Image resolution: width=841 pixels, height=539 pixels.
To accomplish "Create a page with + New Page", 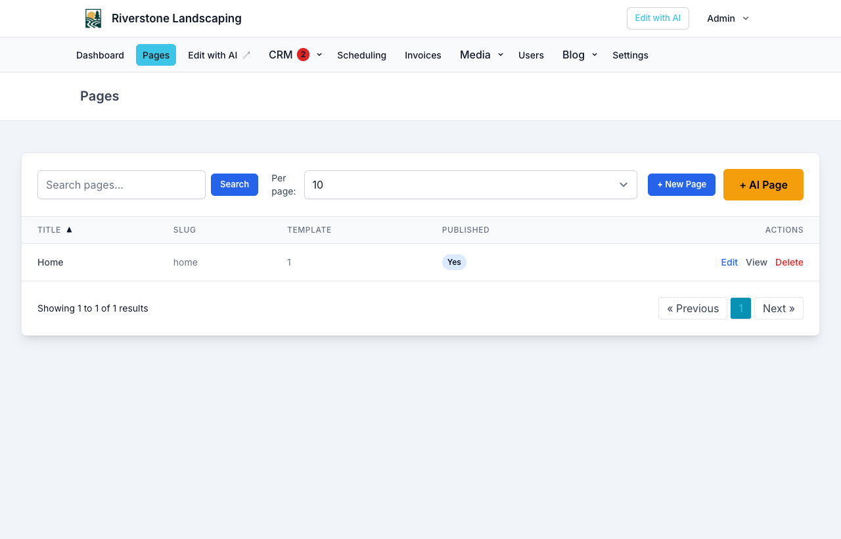I will click(681, 185).
